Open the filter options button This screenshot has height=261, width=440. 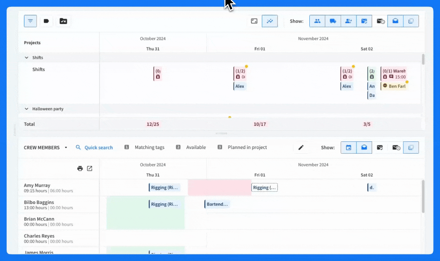pyautogui.click(x=30, y=21)
